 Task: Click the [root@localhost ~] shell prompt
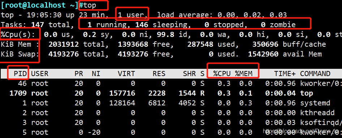[x=39, y=5]
